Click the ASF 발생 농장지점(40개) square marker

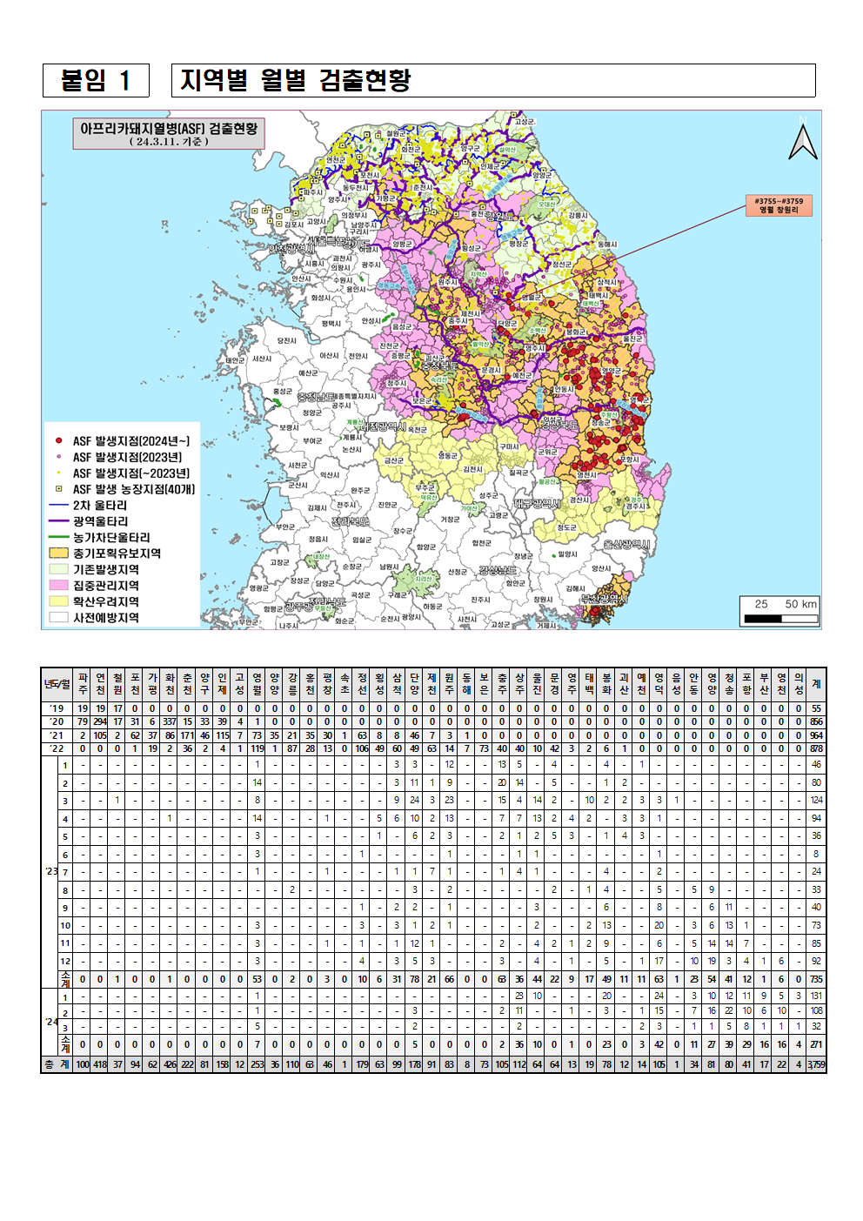[59, 489]
